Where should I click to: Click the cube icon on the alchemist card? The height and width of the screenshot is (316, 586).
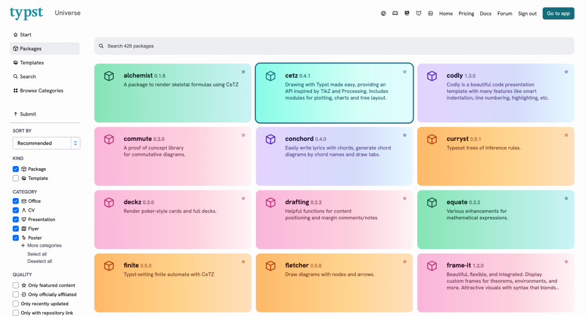pos(109,76)
